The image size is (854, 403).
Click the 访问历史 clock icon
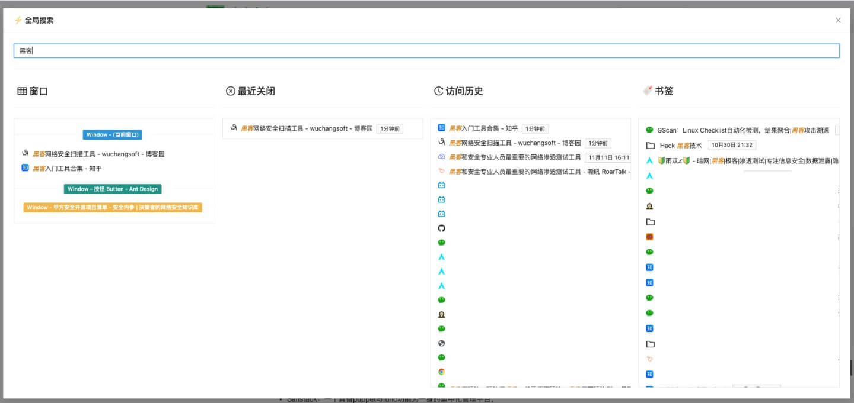(438, 91)
